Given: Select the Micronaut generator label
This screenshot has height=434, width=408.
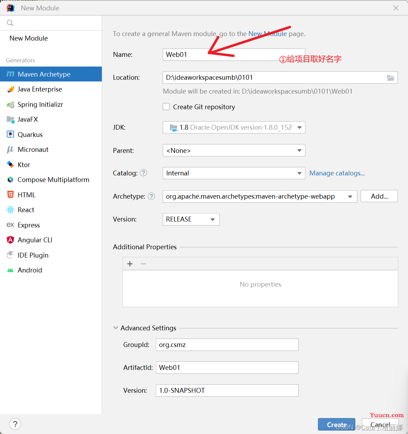Looking at the screenshot, I should coord(33,149).
